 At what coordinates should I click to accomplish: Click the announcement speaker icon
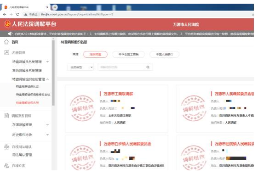[10, 34]
